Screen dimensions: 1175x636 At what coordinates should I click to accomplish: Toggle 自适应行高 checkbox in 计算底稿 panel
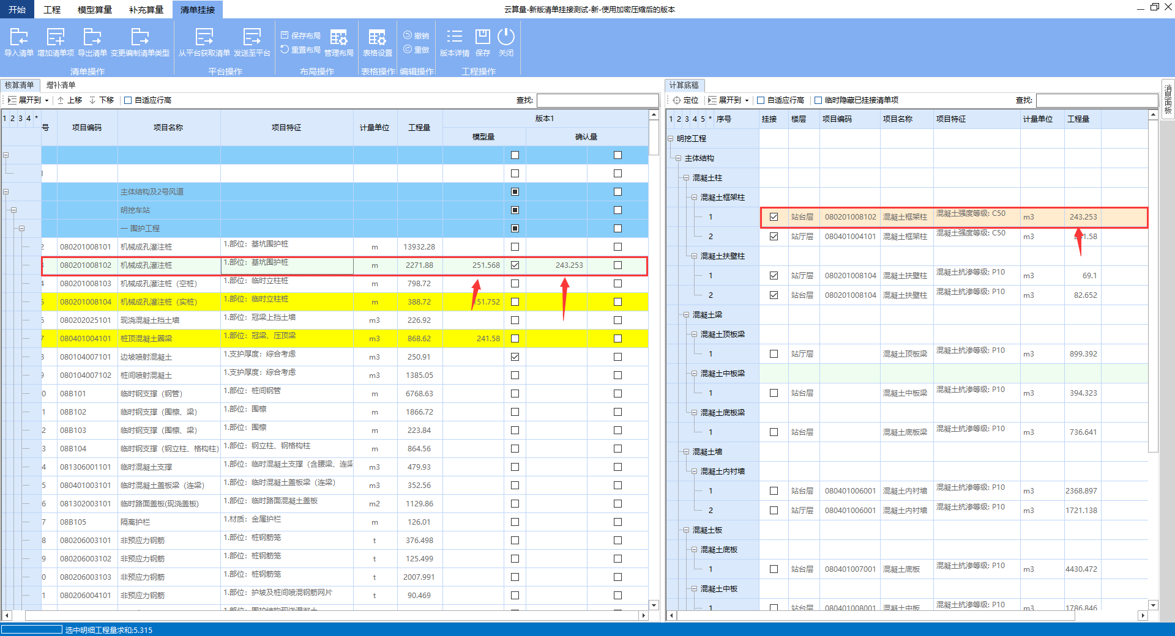[761, 100]
